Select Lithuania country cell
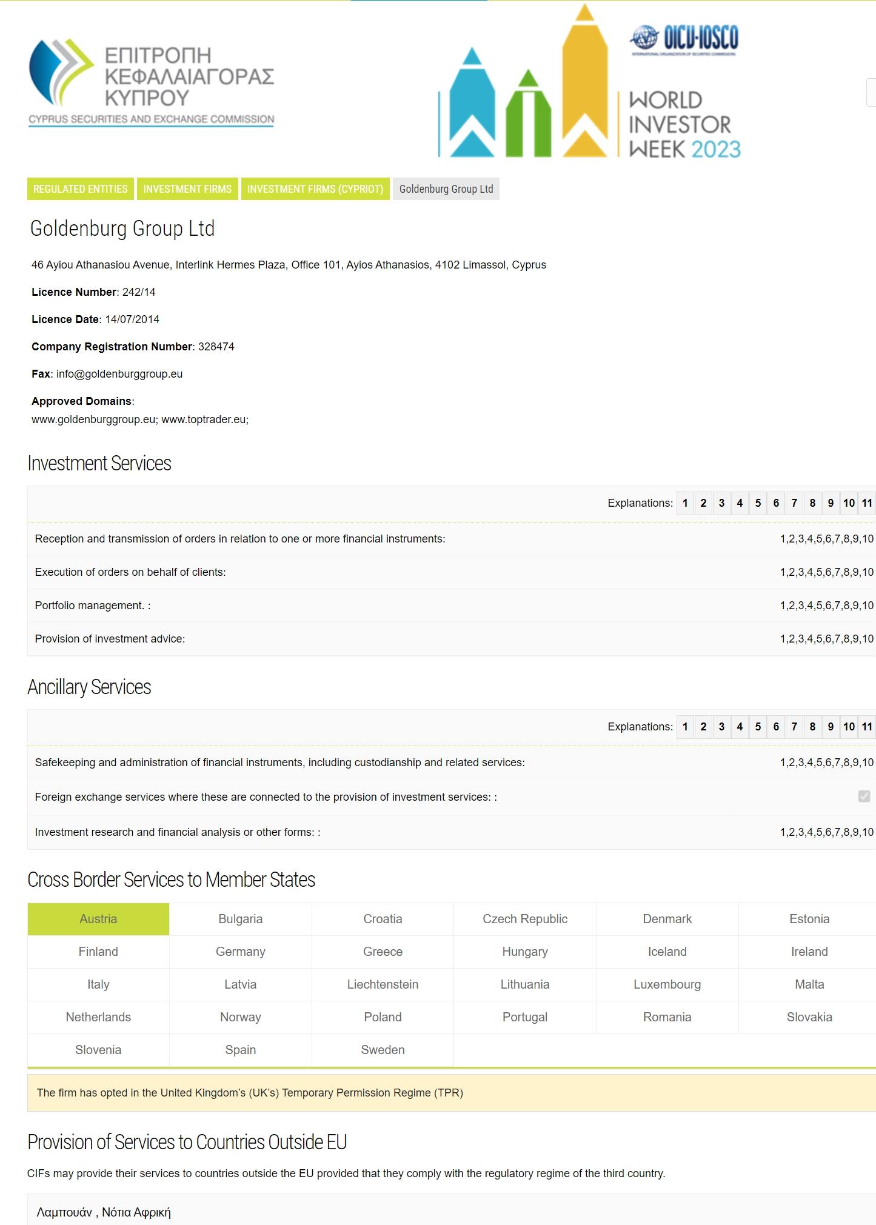This screenshot has width=876, height=1225. coord(525,984)
